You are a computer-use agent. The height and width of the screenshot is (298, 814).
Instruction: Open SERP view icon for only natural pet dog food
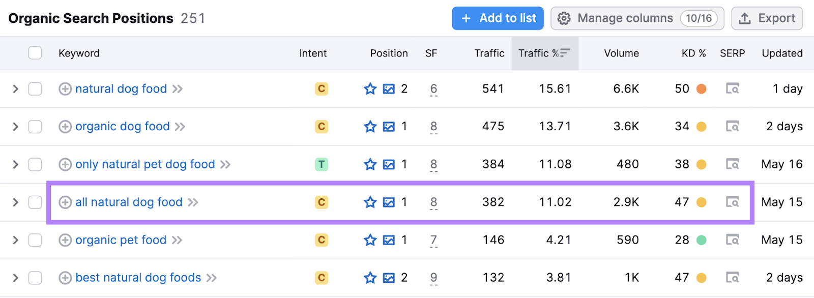click(x=733, y=164)
